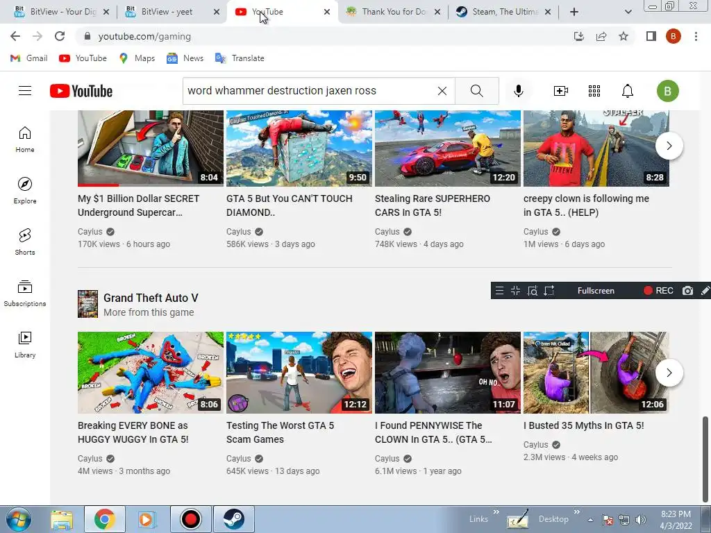Open the Create video camera icon
Screen dimensions: 711x533
[x=561, y=91]
